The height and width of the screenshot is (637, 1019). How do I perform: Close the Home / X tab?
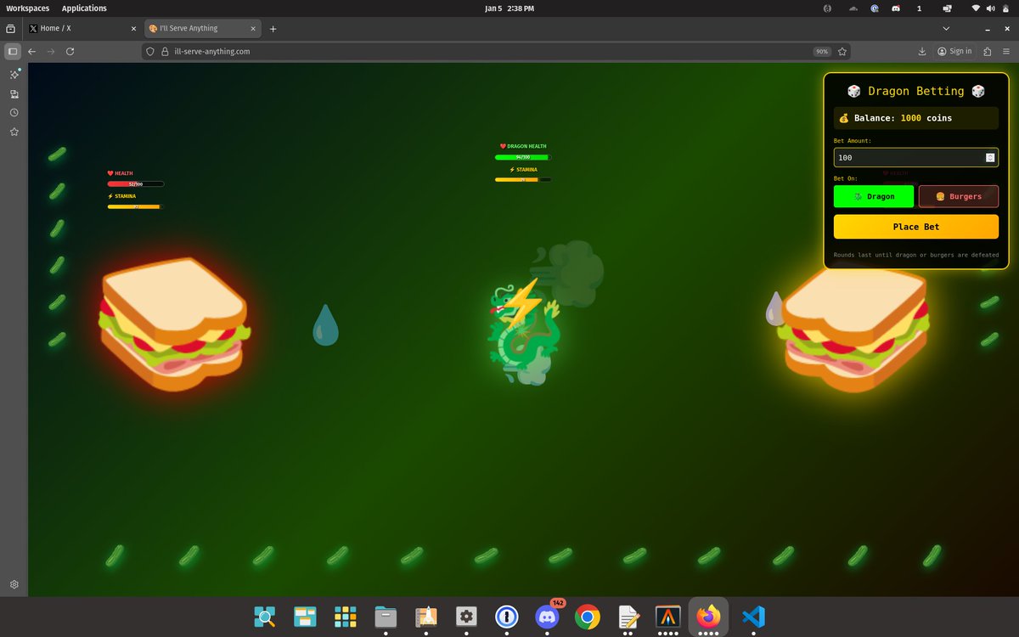133,28
